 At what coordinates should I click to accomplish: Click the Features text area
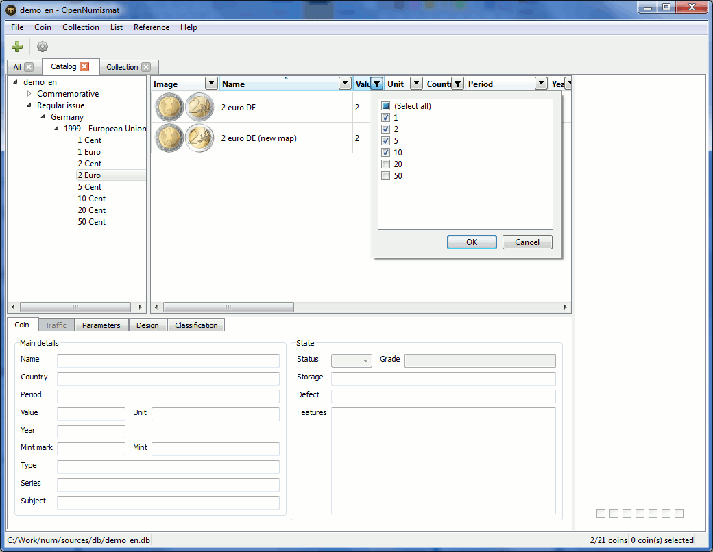coord(444,461)
